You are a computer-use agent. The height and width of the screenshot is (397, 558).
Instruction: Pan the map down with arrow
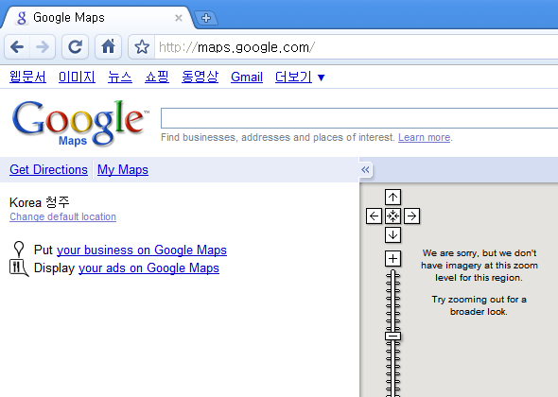click(x=392, y=234)
